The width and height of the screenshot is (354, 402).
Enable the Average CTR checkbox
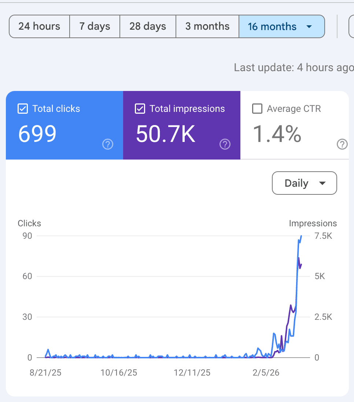[257, 109]
